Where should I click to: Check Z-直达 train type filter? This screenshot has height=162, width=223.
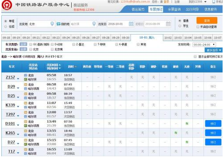[x=73, y=44]
